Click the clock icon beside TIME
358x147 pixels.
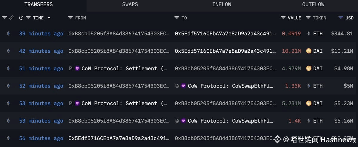[21, 18]
